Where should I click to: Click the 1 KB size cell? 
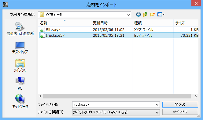coord(194,30)
